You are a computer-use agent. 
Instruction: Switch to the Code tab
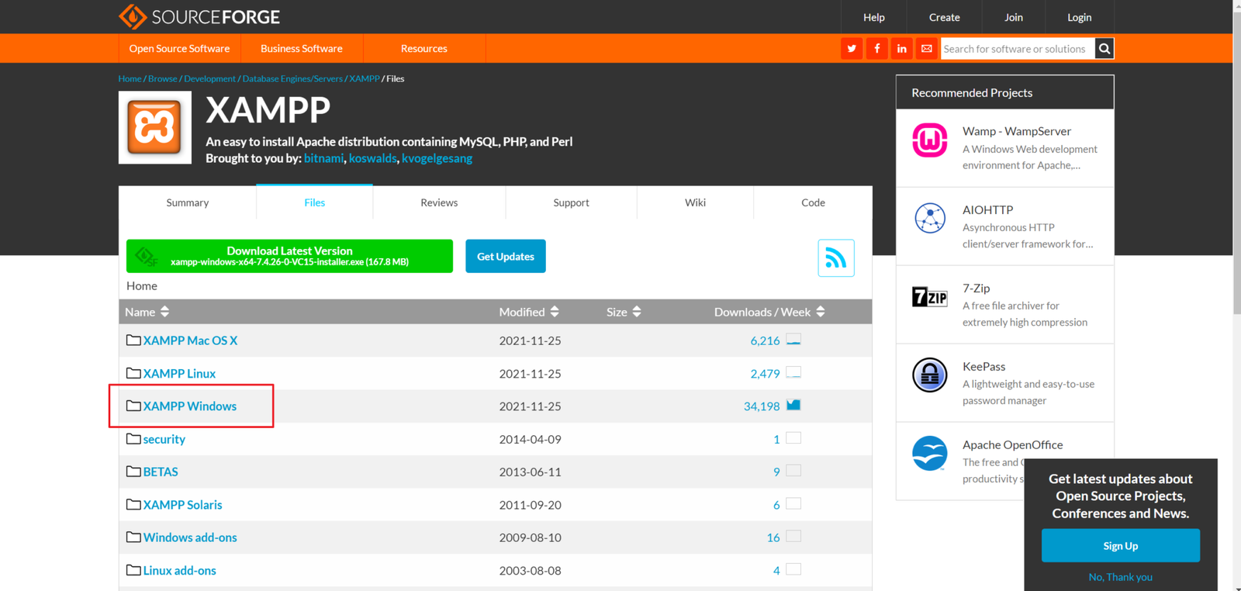coord(813,202)
